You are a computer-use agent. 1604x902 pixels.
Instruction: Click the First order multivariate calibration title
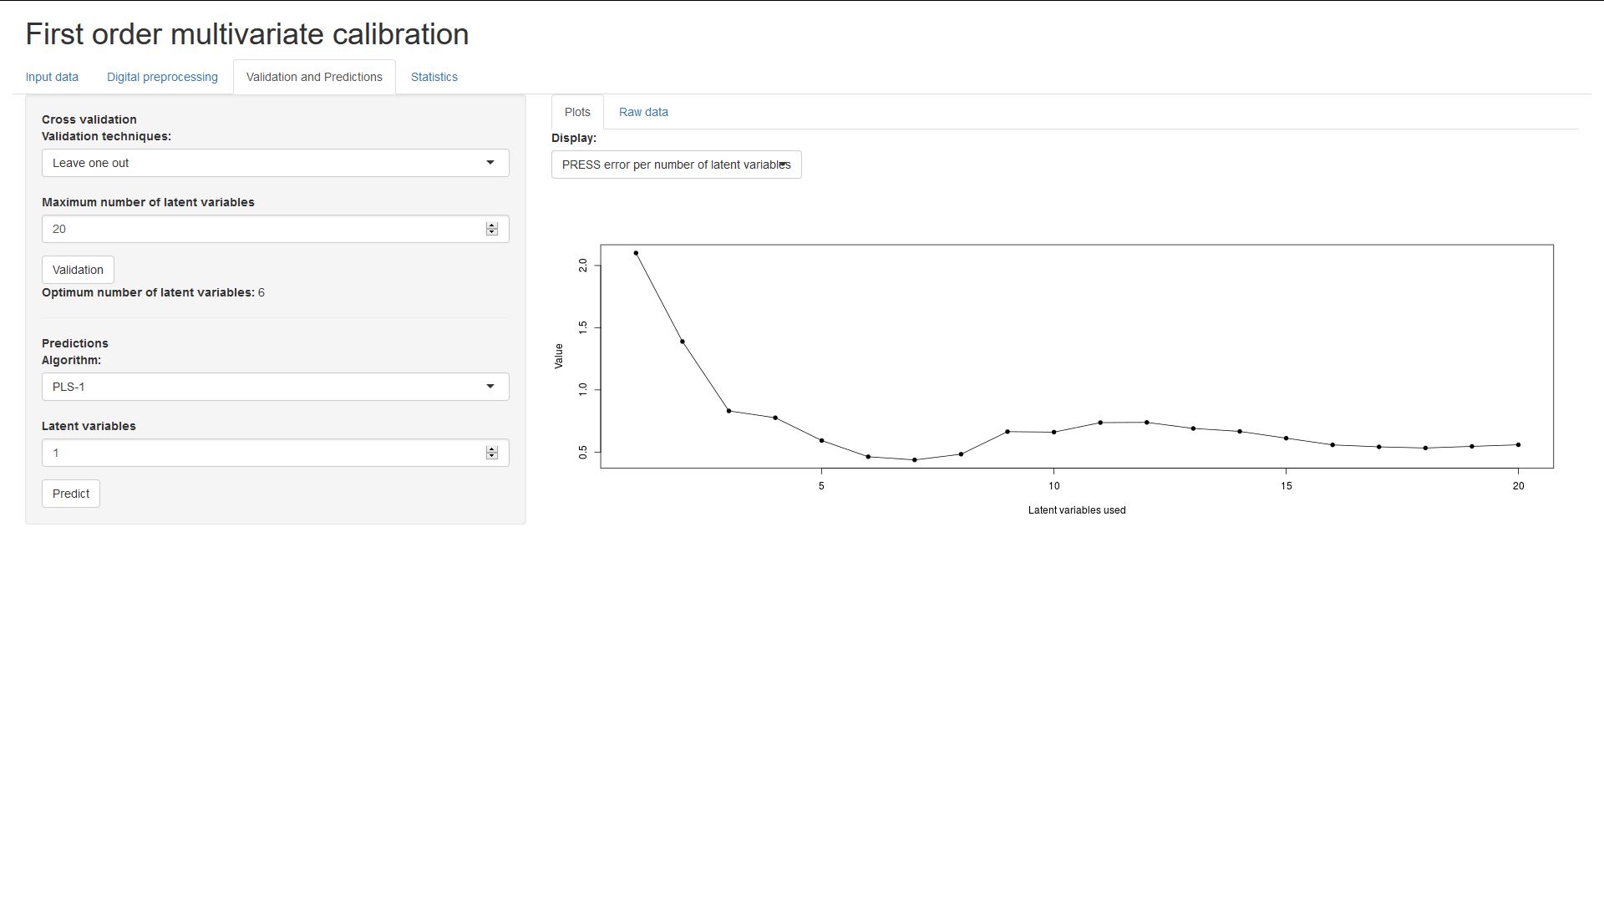[x=247, y=34]
